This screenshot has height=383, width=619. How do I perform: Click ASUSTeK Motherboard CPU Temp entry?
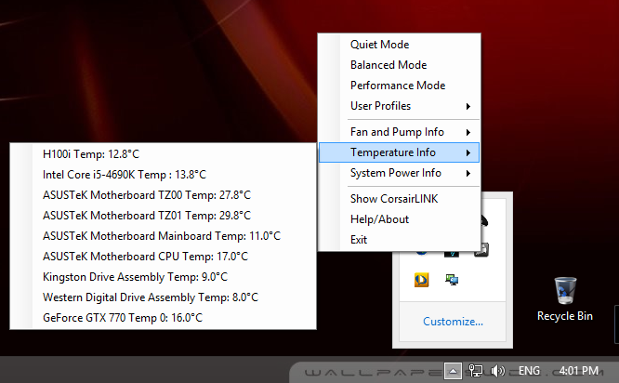[163, 257]
